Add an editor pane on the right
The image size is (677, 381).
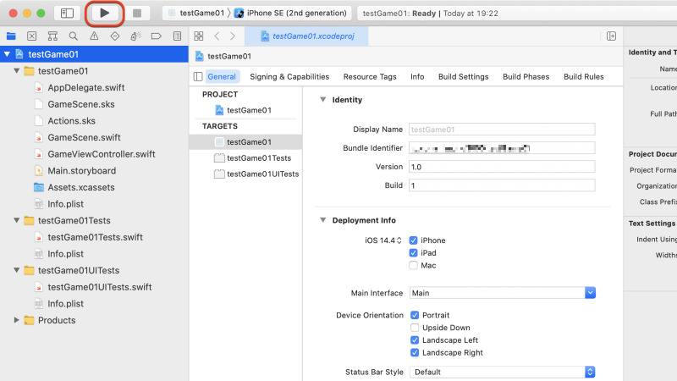pos(611,36)
